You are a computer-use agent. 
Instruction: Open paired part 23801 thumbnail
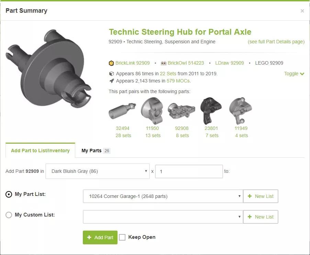pos(211,111)
